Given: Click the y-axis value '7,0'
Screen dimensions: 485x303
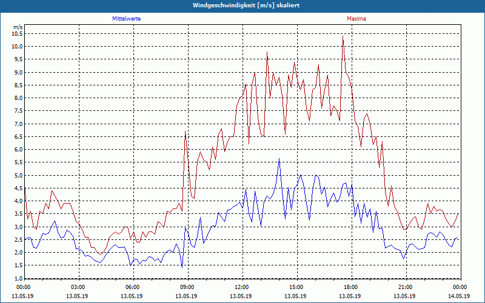Looking at the screenshot, I should (19, 124).
